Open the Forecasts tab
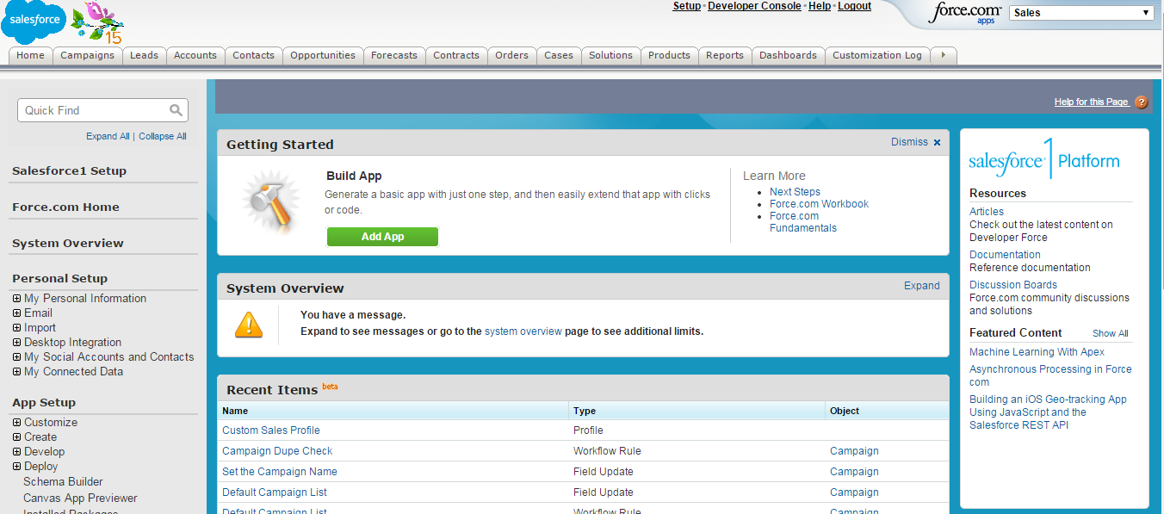This screenshot has height=514, width=1164. point(394,55)
